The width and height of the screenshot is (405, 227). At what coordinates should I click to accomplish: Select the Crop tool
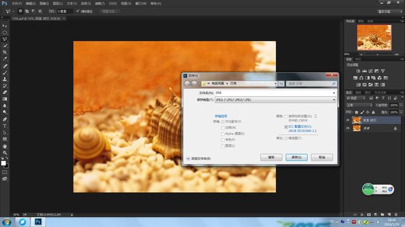(4, 52)
